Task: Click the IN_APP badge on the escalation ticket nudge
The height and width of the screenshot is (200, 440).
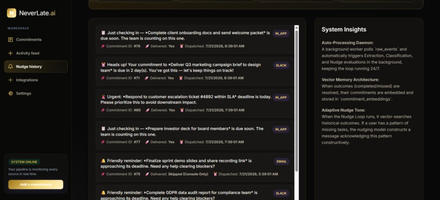Action: pos(281,98)
